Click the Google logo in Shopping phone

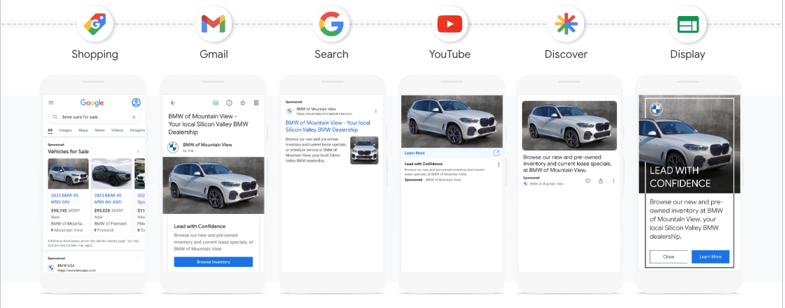tap(92, 102)
